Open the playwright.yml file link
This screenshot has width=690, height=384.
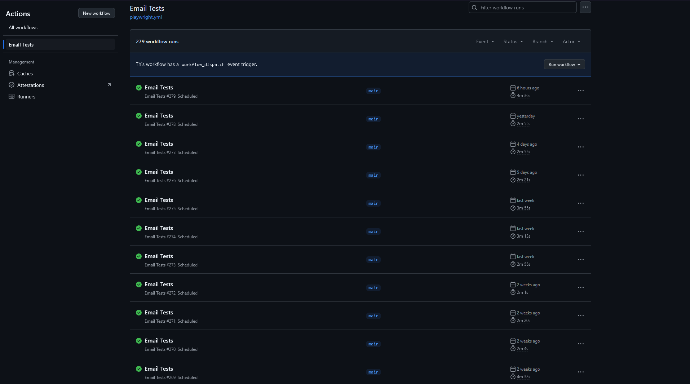(146, 17)
